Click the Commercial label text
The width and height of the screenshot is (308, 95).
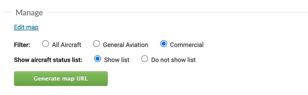187,45
